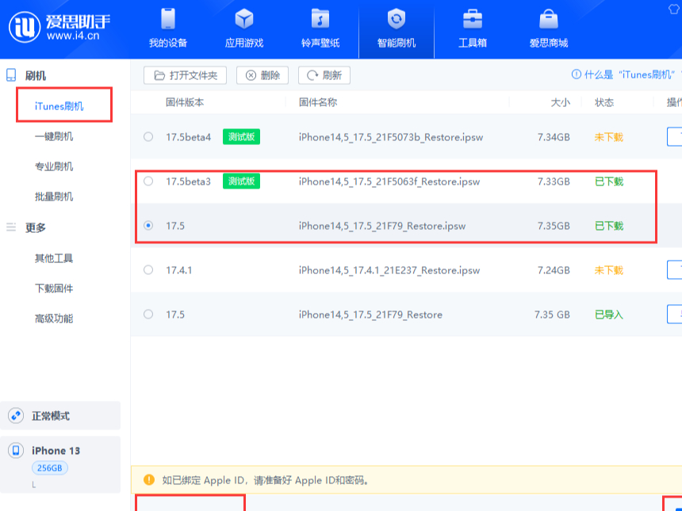
Task: Click the 正常模式 mode icon
Action: (16, 416)
